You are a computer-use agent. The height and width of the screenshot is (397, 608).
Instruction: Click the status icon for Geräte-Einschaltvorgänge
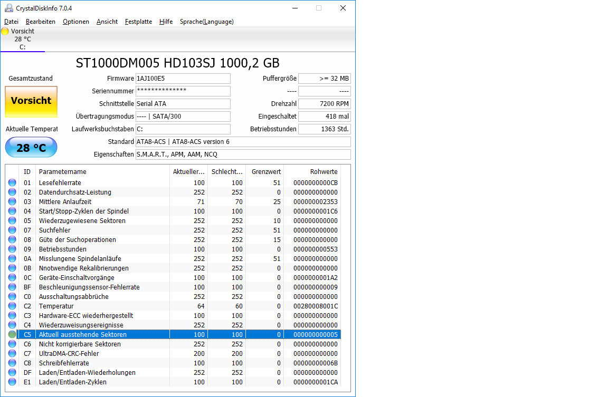point(13,277)
